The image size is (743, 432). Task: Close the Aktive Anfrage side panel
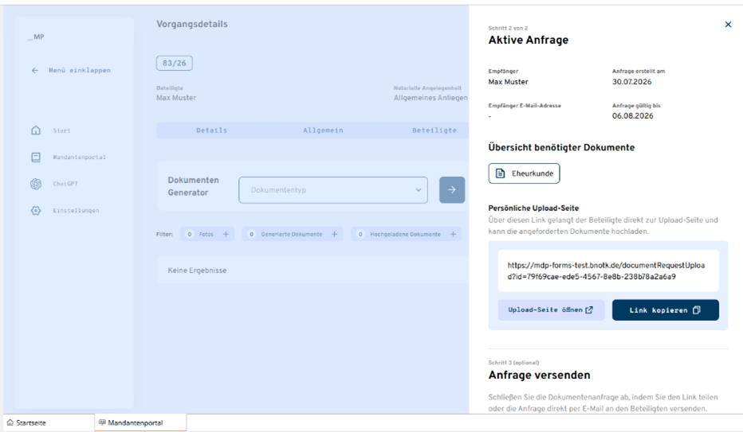coord(728,25)
